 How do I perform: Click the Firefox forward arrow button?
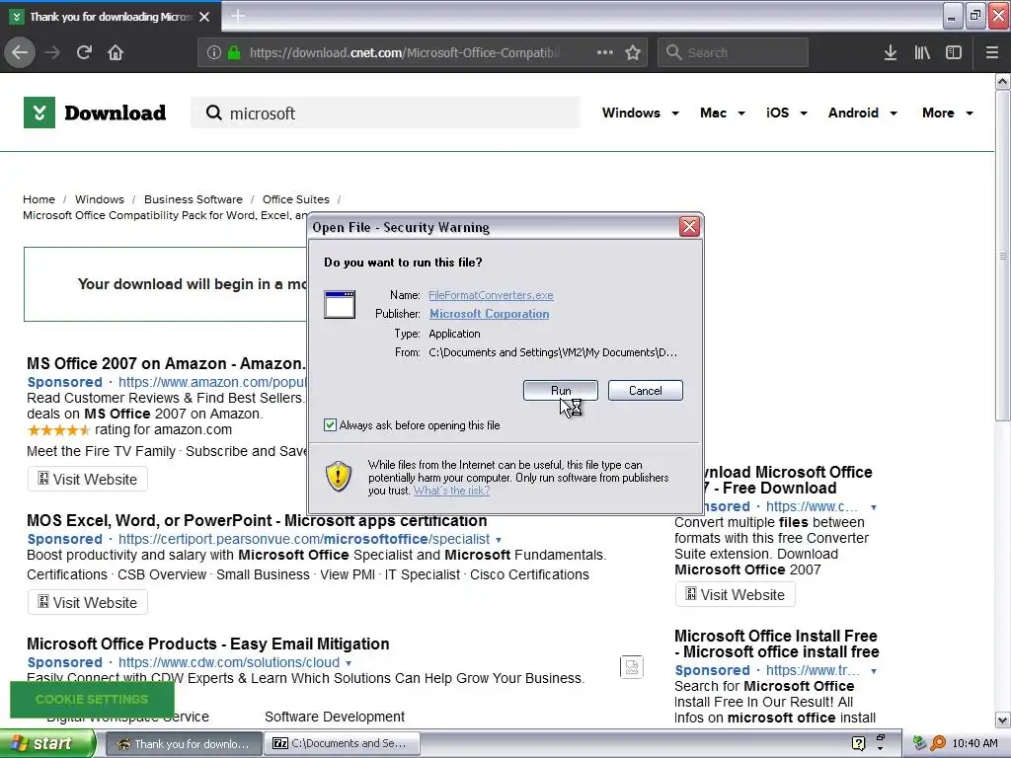[52, 52]
